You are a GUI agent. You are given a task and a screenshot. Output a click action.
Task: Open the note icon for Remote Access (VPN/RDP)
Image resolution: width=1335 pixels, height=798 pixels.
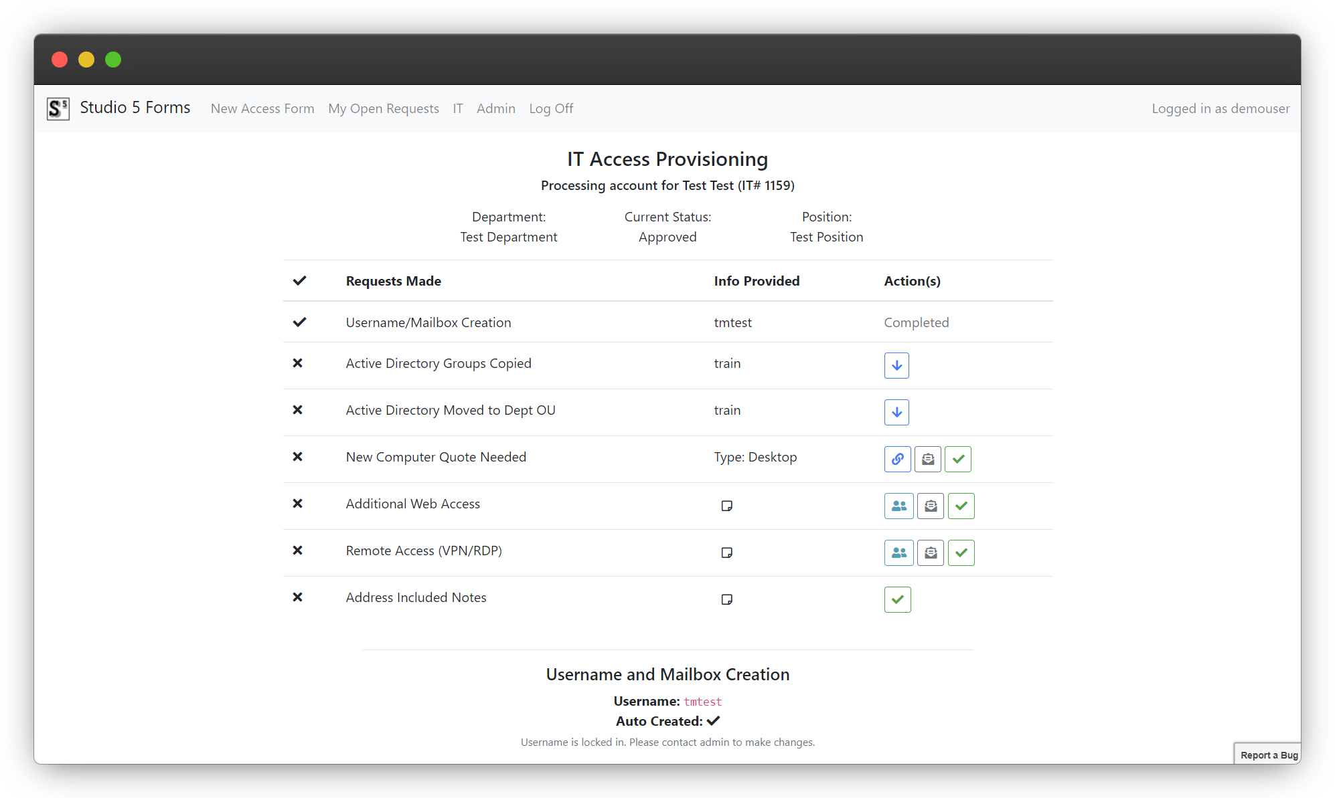(x=727, y=553)
